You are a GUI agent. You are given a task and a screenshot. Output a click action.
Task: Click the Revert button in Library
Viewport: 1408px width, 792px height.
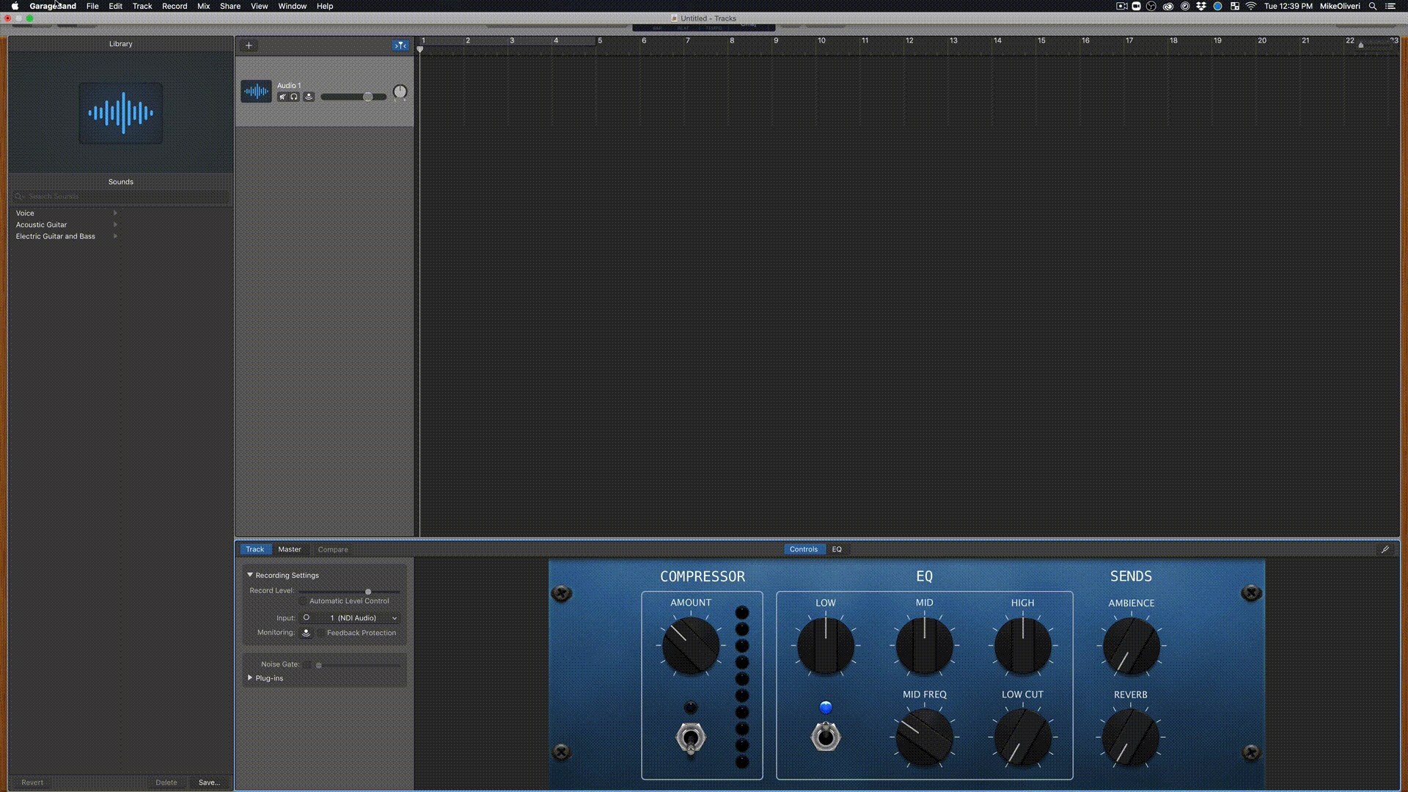pos(32,782)
